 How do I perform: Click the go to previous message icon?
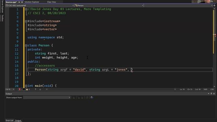pos(79,98)
